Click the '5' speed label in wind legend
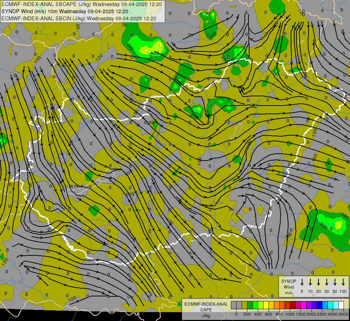The width and height of the screenshot is (350, 321). pos(302,291)
